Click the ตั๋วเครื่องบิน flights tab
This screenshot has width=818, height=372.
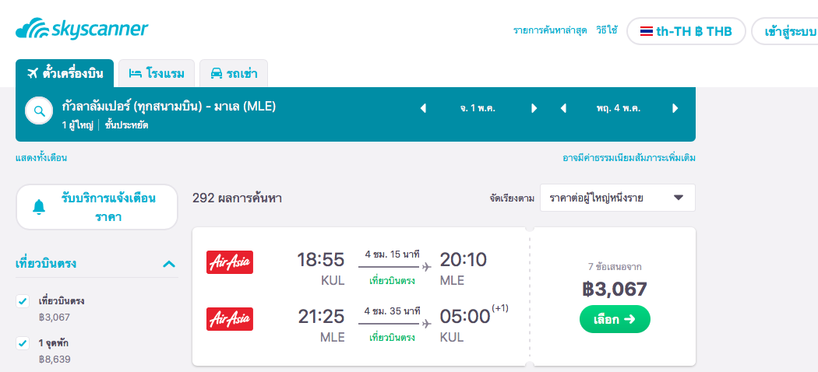(65, 74)
